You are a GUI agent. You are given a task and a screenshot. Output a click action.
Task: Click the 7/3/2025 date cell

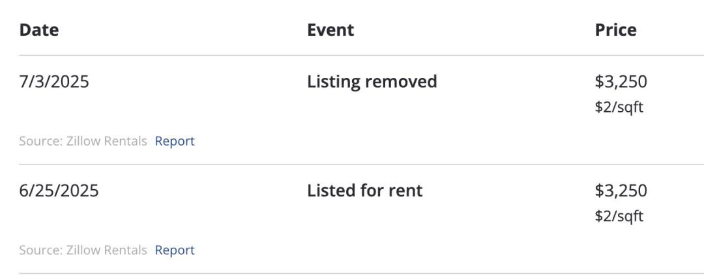[x=54, y=82]
